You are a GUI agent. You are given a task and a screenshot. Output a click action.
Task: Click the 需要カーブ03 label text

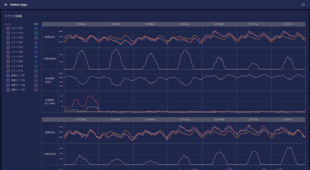coord(18,85)
